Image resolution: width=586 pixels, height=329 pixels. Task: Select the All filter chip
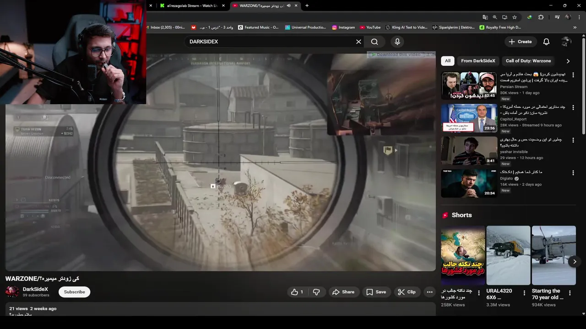[x=447, y=61]
